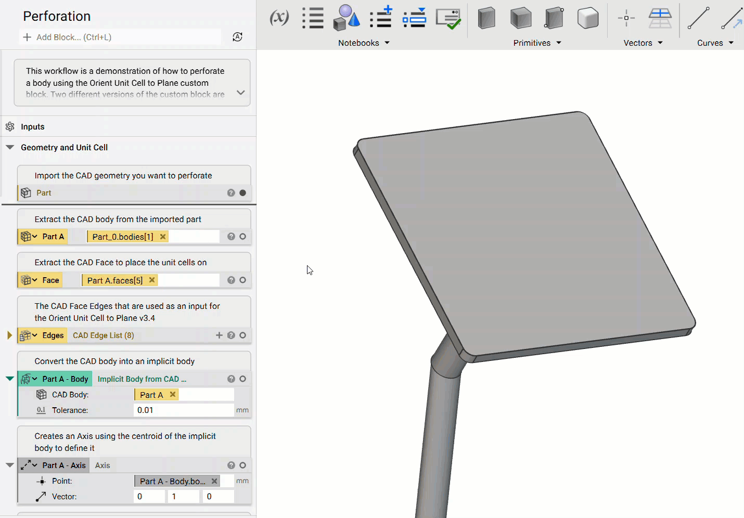The image size is (744, 518).
Task: Click help icon on Part A - Axis row
Action: pyautogui.click(x=231, y=465)
